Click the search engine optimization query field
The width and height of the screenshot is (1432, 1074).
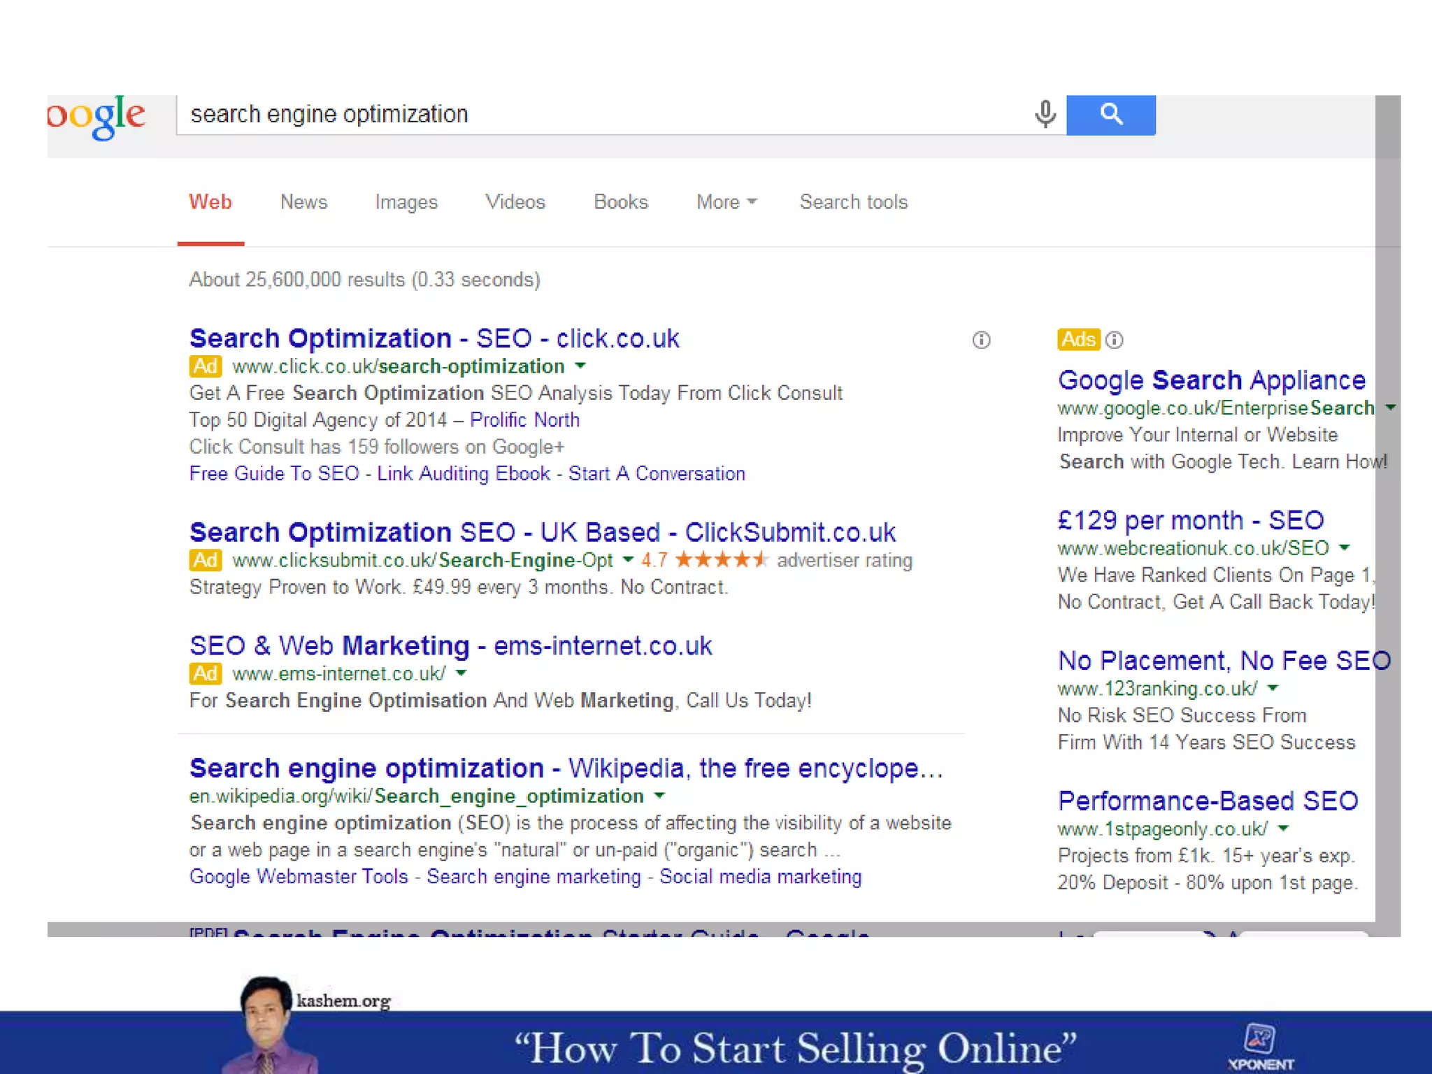(x=601, y=114)
